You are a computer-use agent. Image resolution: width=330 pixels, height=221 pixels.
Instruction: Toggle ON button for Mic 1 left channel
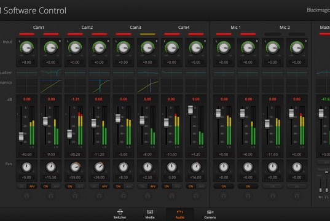[224, 186]
